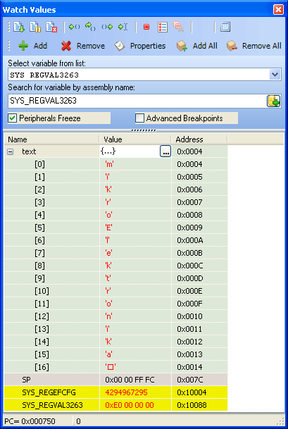288x429 pixels.
Task: Uncheck the Peripherals Freeze checkbox
Action: tap(12, 118)
